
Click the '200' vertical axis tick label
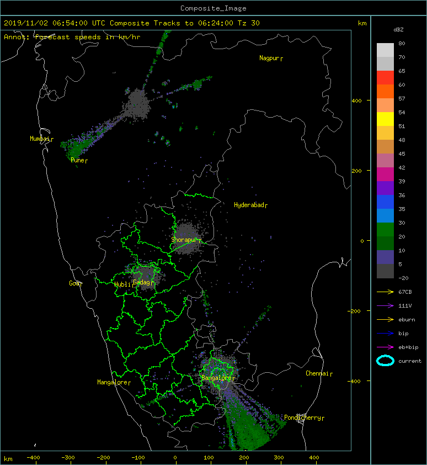[x=356, y=171]
